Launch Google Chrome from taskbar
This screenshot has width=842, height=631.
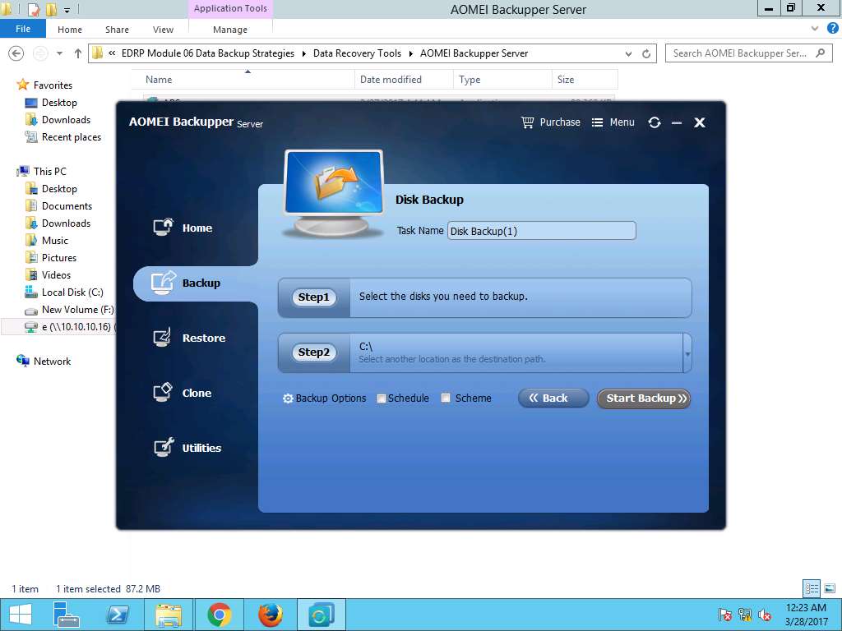click(219, 615)
